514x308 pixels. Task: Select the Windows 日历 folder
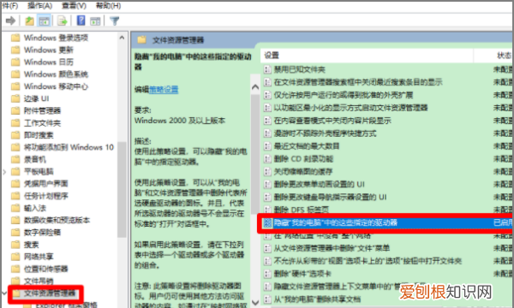coord(49,62)
